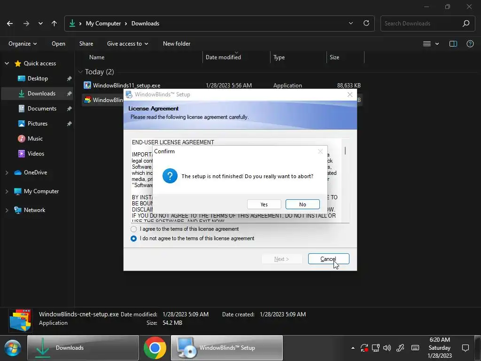Open the touch keyboard tray icon
The width and height of the screenshot is (481, 361).
tap(415, 348)
